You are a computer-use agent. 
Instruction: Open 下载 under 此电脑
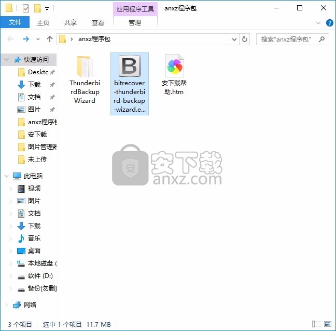[x=34, y=226]
